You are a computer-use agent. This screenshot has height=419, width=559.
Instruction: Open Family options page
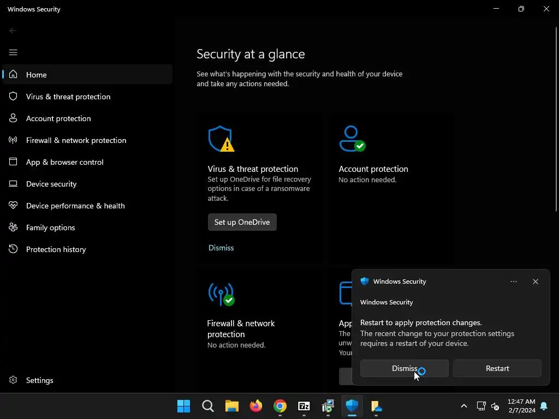tap(87, 227)
